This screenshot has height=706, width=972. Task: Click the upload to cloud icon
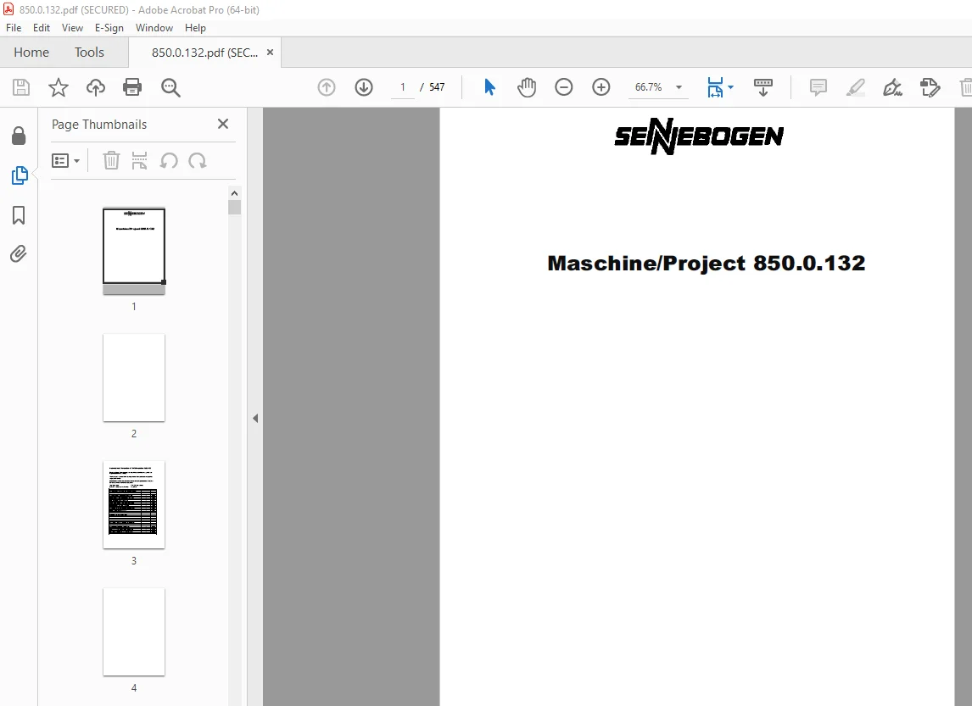(x=96, y=87)
